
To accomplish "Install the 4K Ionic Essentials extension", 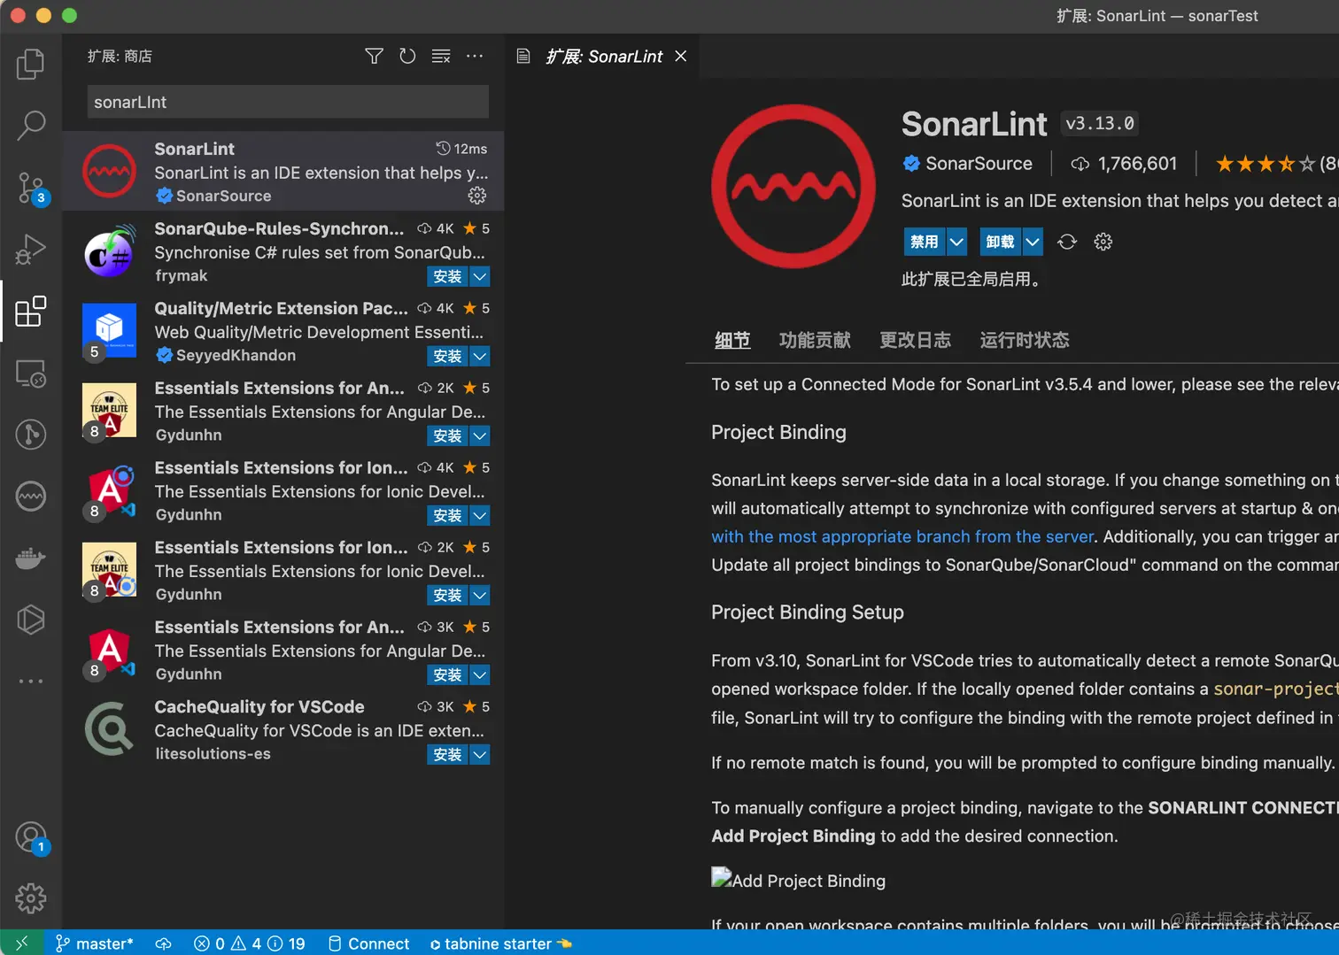I will point(447,516).
